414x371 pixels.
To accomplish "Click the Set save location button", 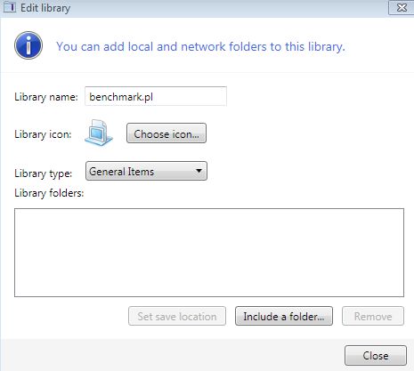I will tap(177, 316).
